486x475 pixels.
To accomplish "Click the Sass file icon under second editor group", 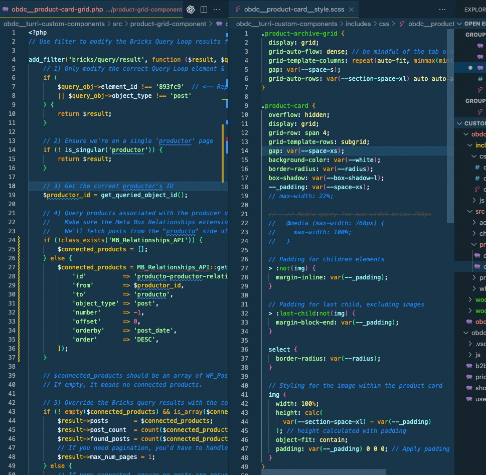I will 480,111.
